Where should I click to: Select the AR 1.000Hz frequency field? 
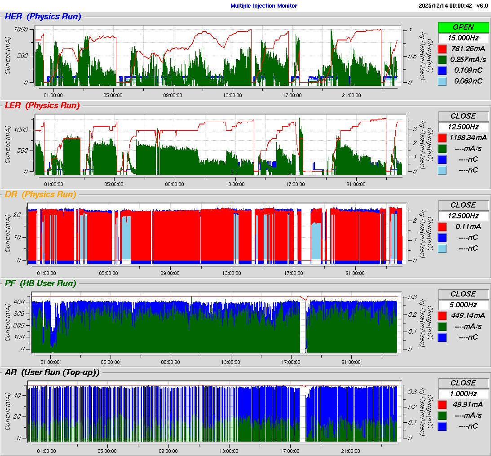[464, 394]
